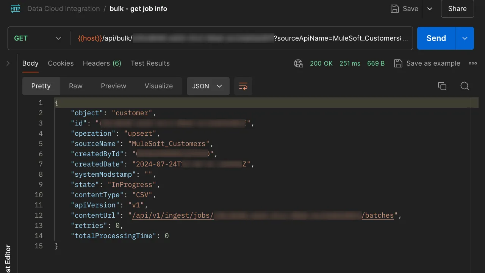Click the "createdDate" key
Image resolution: width=485 pixels, height=273 pixels.
97,164
